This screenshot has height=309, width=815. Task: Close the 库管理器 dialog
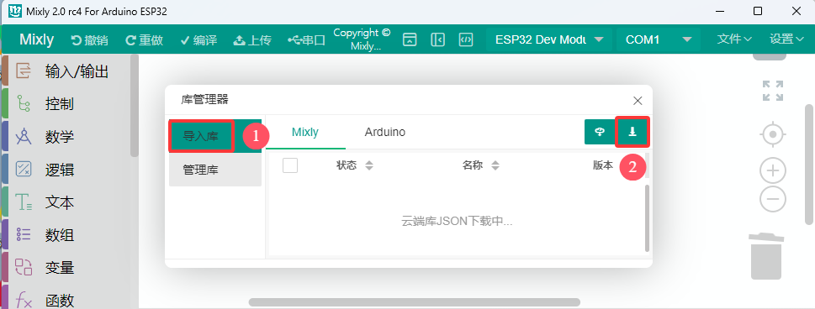click(x=638, y=100)
